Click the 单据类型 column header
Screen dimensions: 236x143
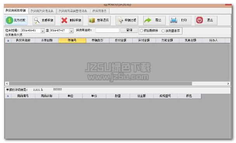coord(98,40)
